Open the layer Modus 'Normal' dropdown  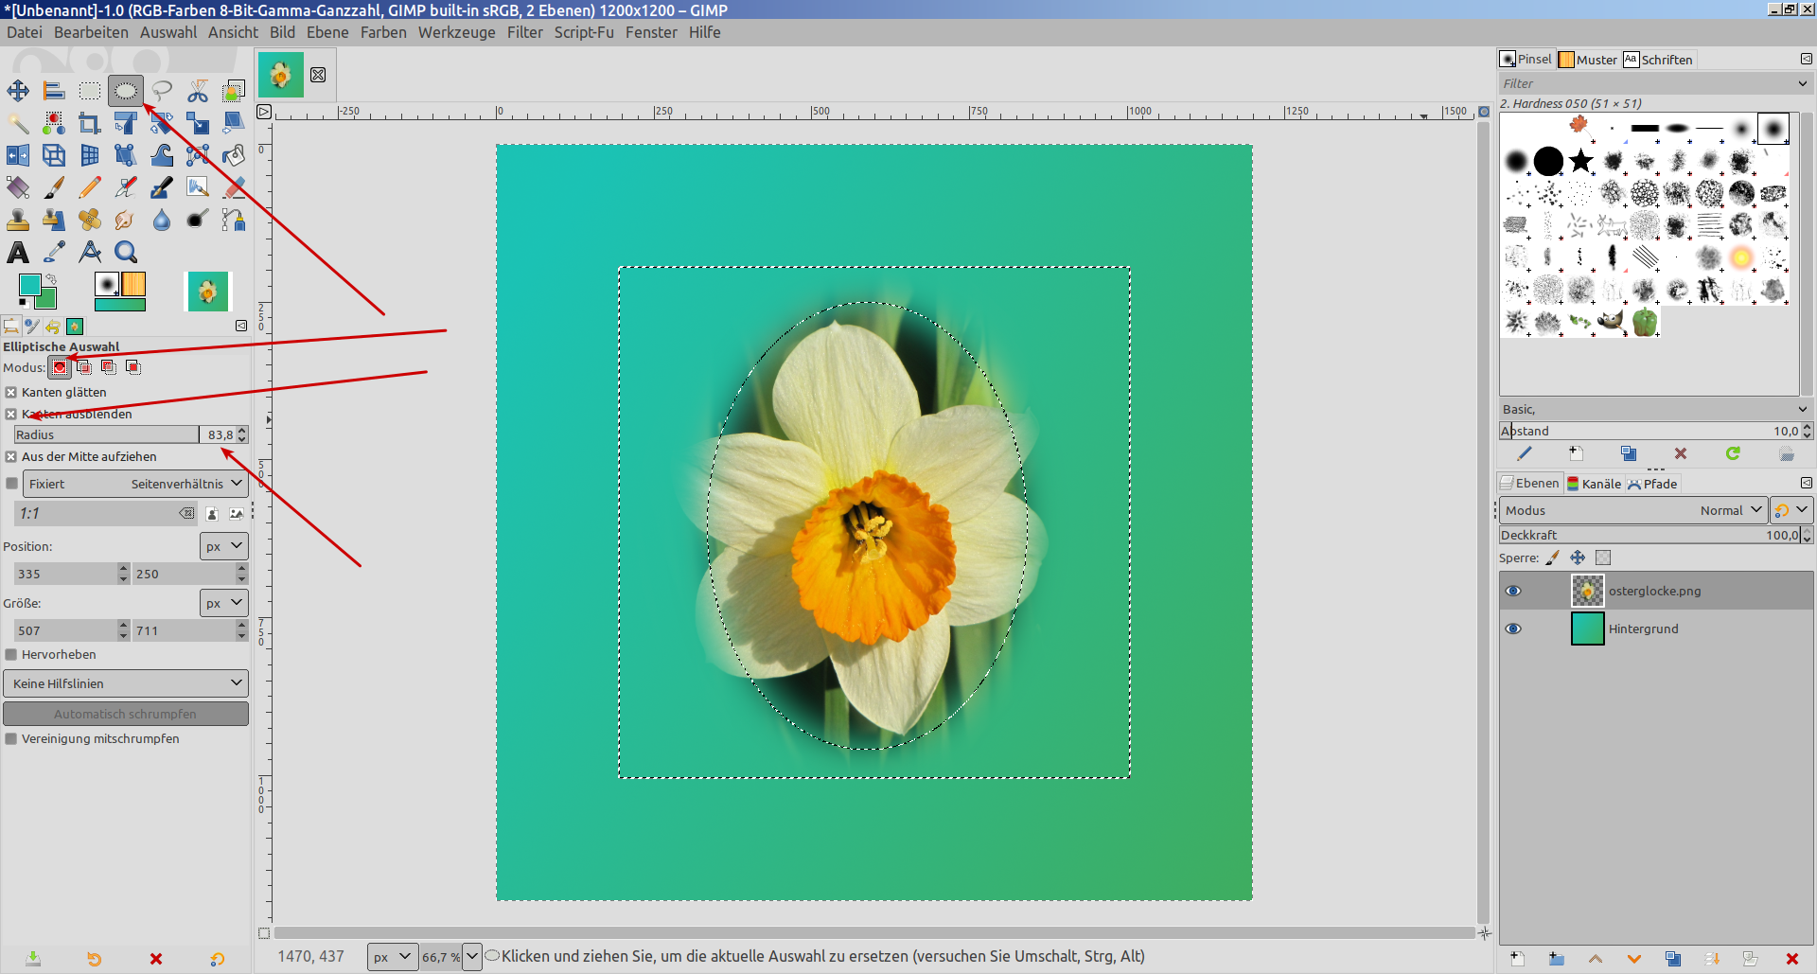point(1633,510)
